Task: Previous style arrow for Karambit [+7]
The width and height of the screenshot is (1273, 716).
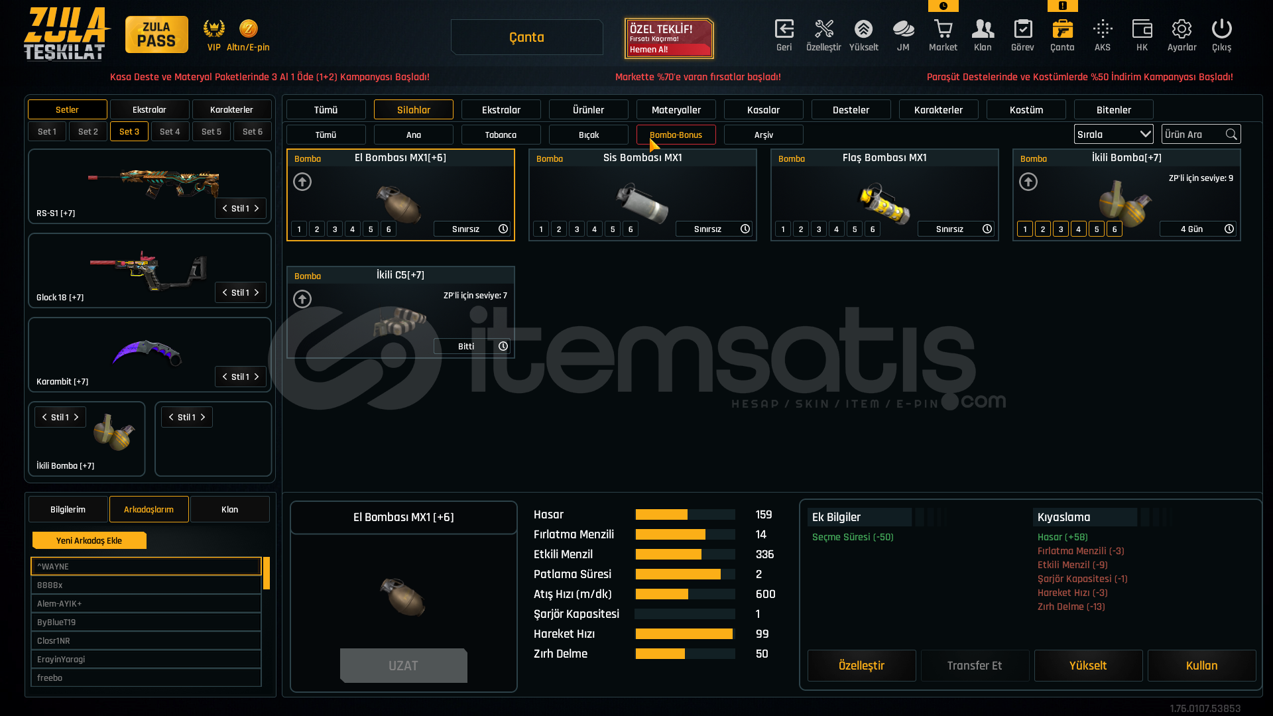Action: point(225,377)
